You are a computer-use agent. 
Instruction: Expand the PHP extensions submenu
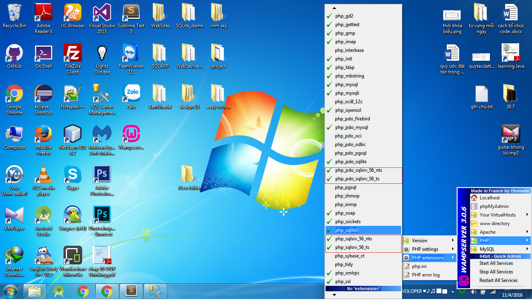(429, 258)
